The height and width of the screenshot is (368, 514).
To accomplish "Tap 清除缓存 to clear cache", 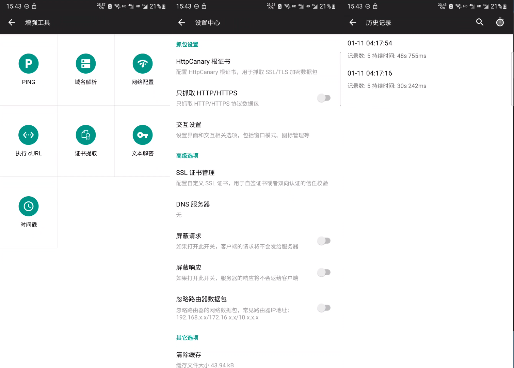I will [x=205, y=359].
